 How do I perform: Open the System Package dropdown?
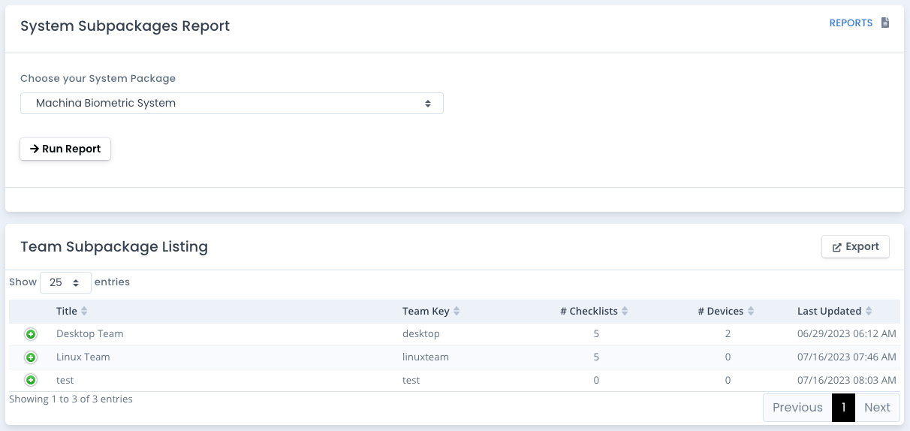(231, 104)
